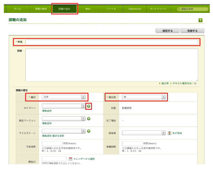This screenshot has width=213, height=171.
Task: Click the カレンダーから選択 link
Action: (84, 159)
